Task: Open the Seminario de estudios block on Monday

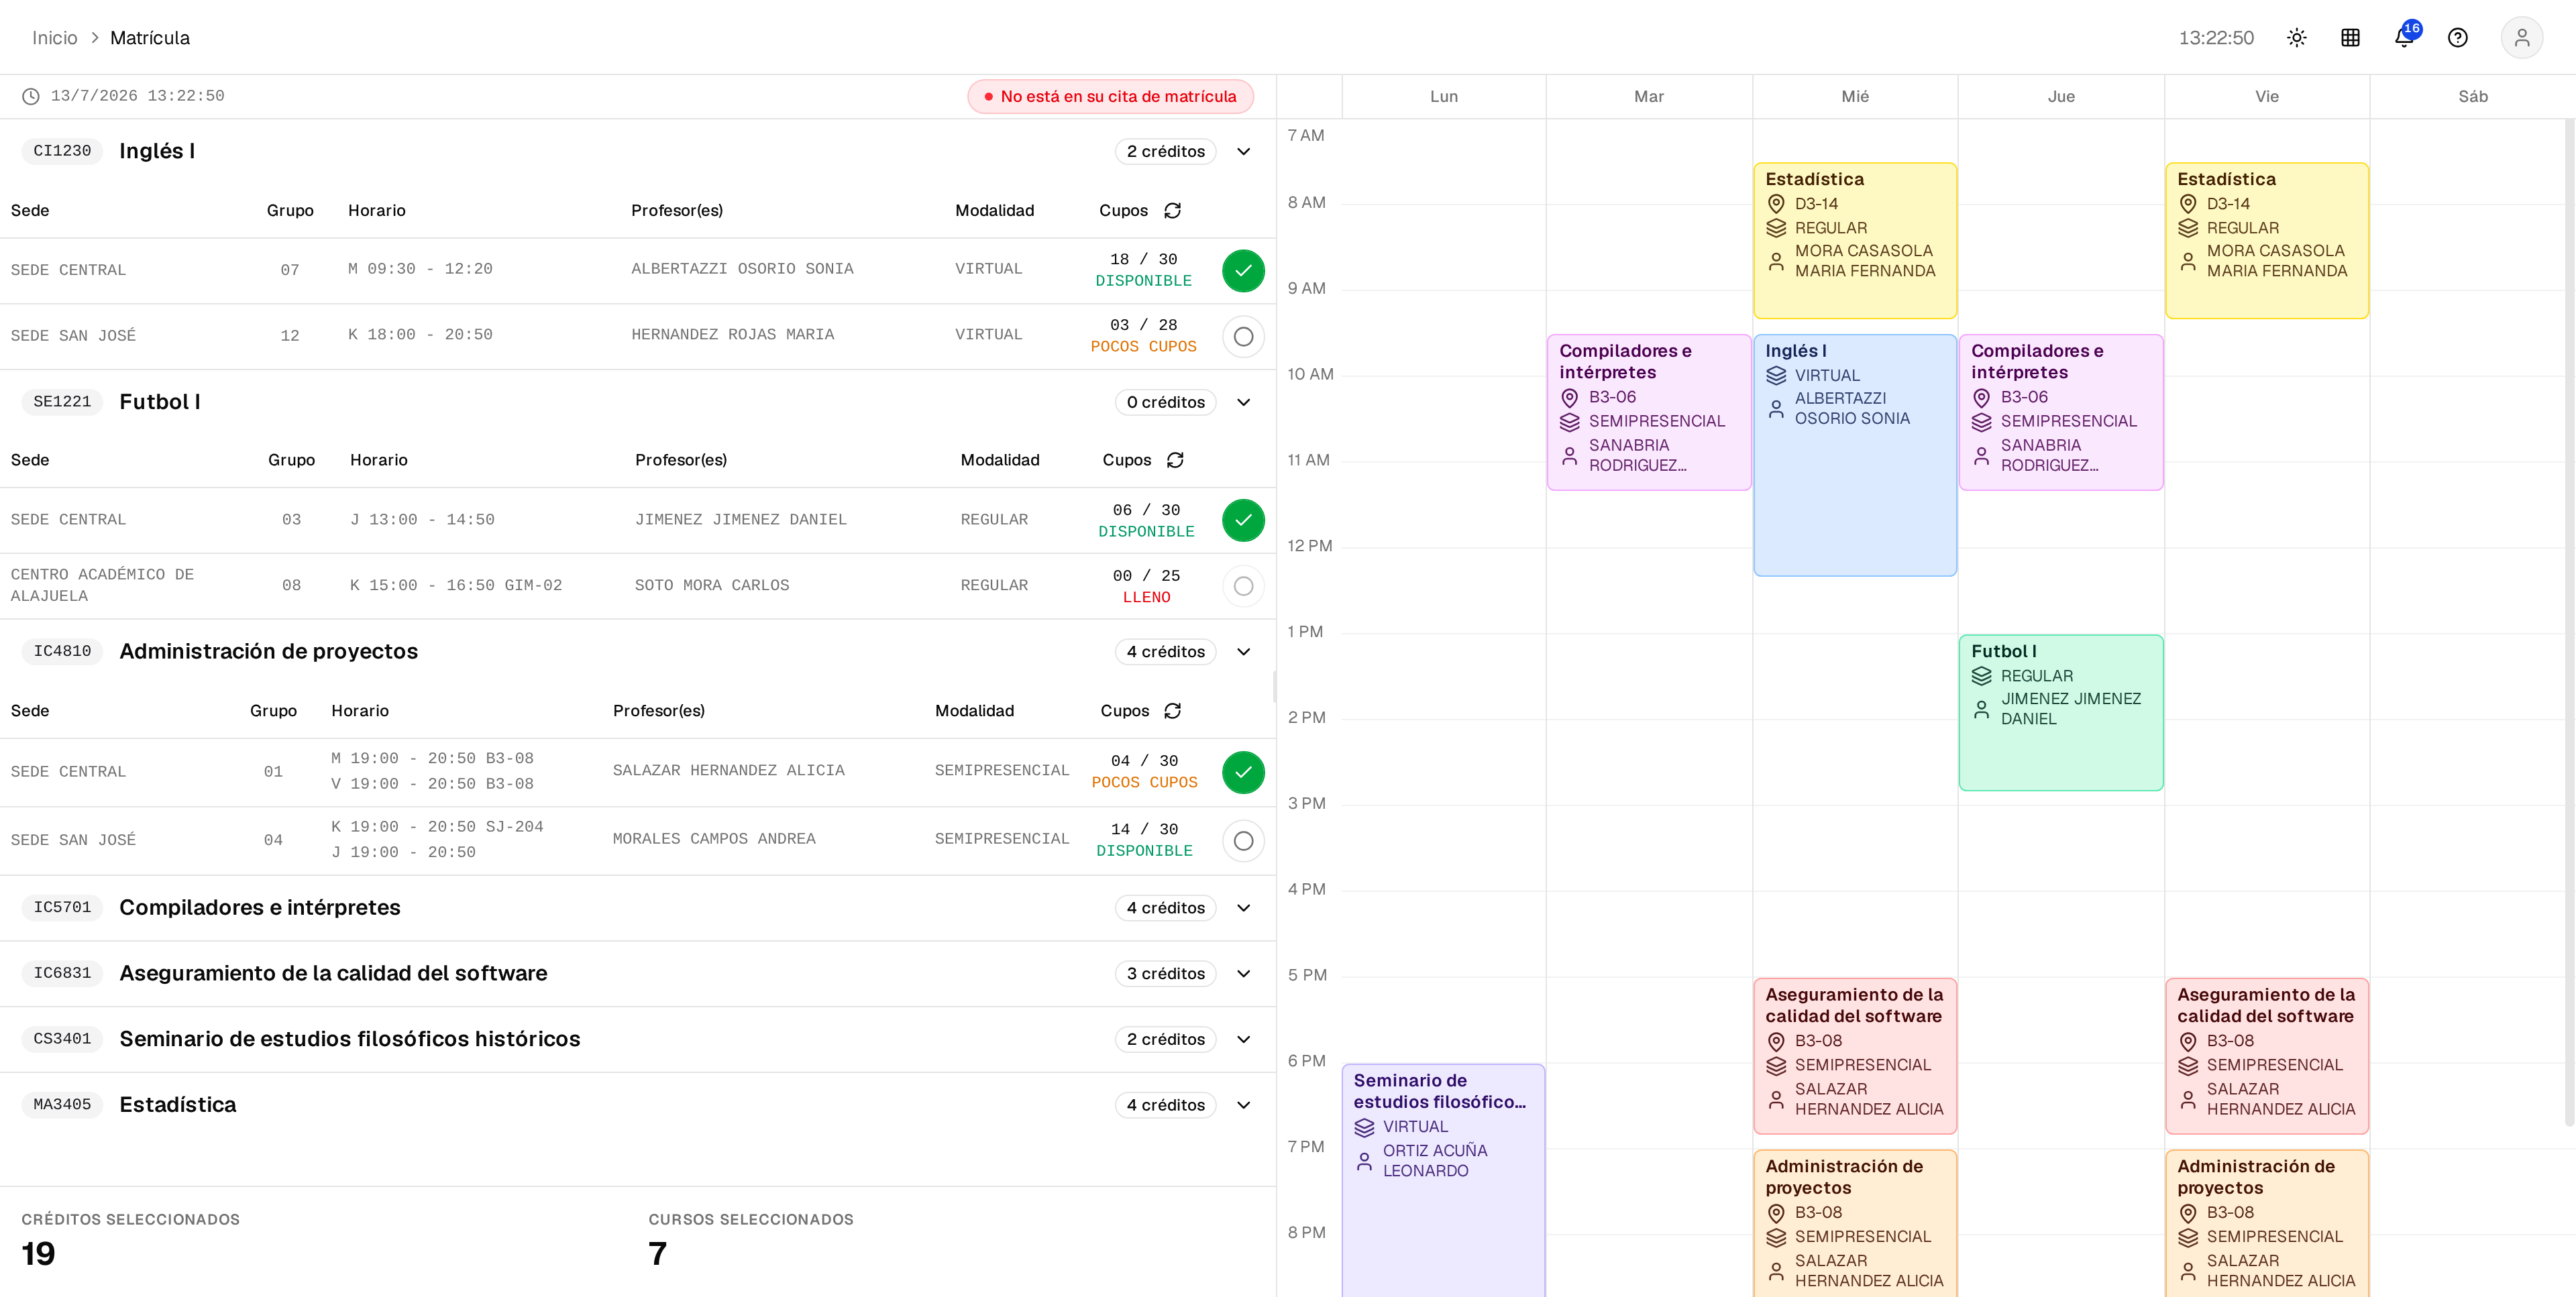Action: 1444,1181
